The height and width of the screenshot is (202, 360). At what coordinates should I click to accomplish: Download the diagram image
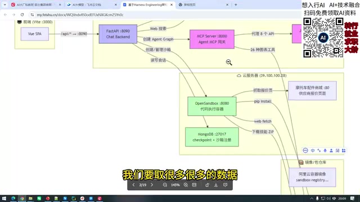click(x=216, y=185)
